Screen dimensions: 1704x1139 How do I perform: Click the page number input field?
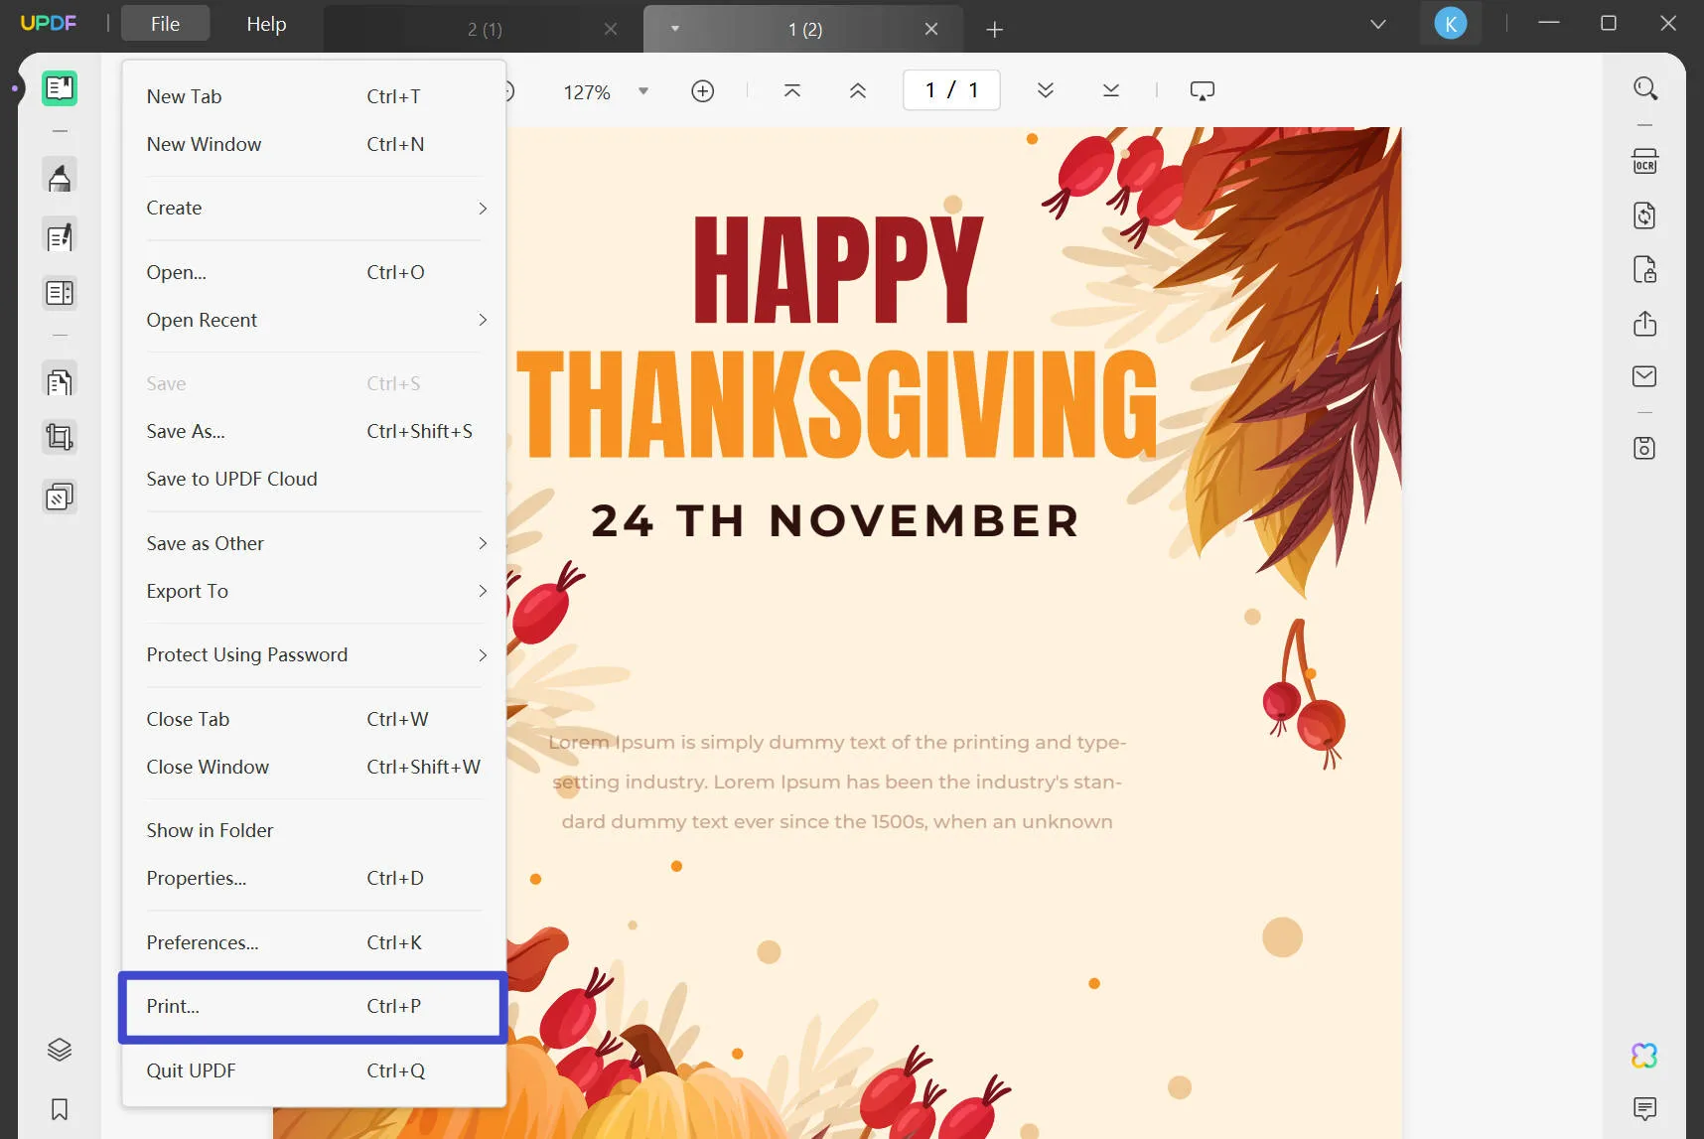[x=950, y=89]
